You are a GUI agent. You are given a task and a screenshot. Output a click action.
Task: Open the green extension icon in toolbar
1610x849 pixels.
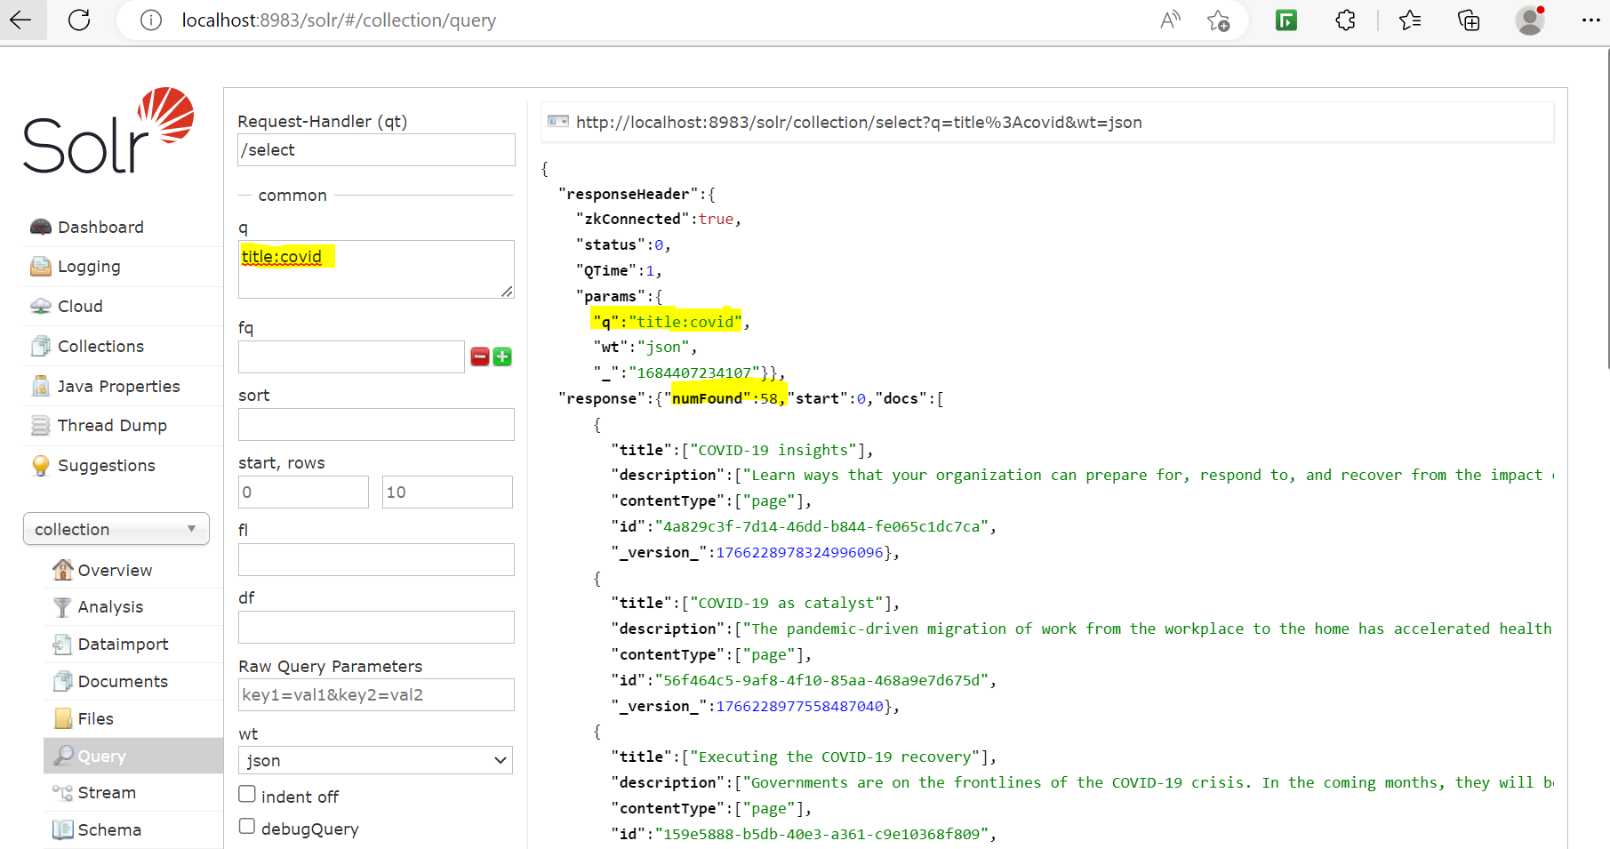1286,20
